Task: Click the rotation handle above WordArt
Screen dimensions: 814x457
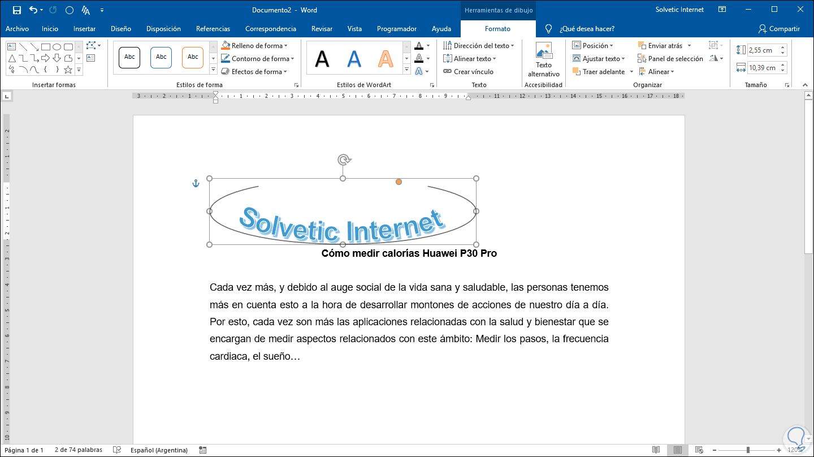Action: pyautogui.click(x=343, y=159)
